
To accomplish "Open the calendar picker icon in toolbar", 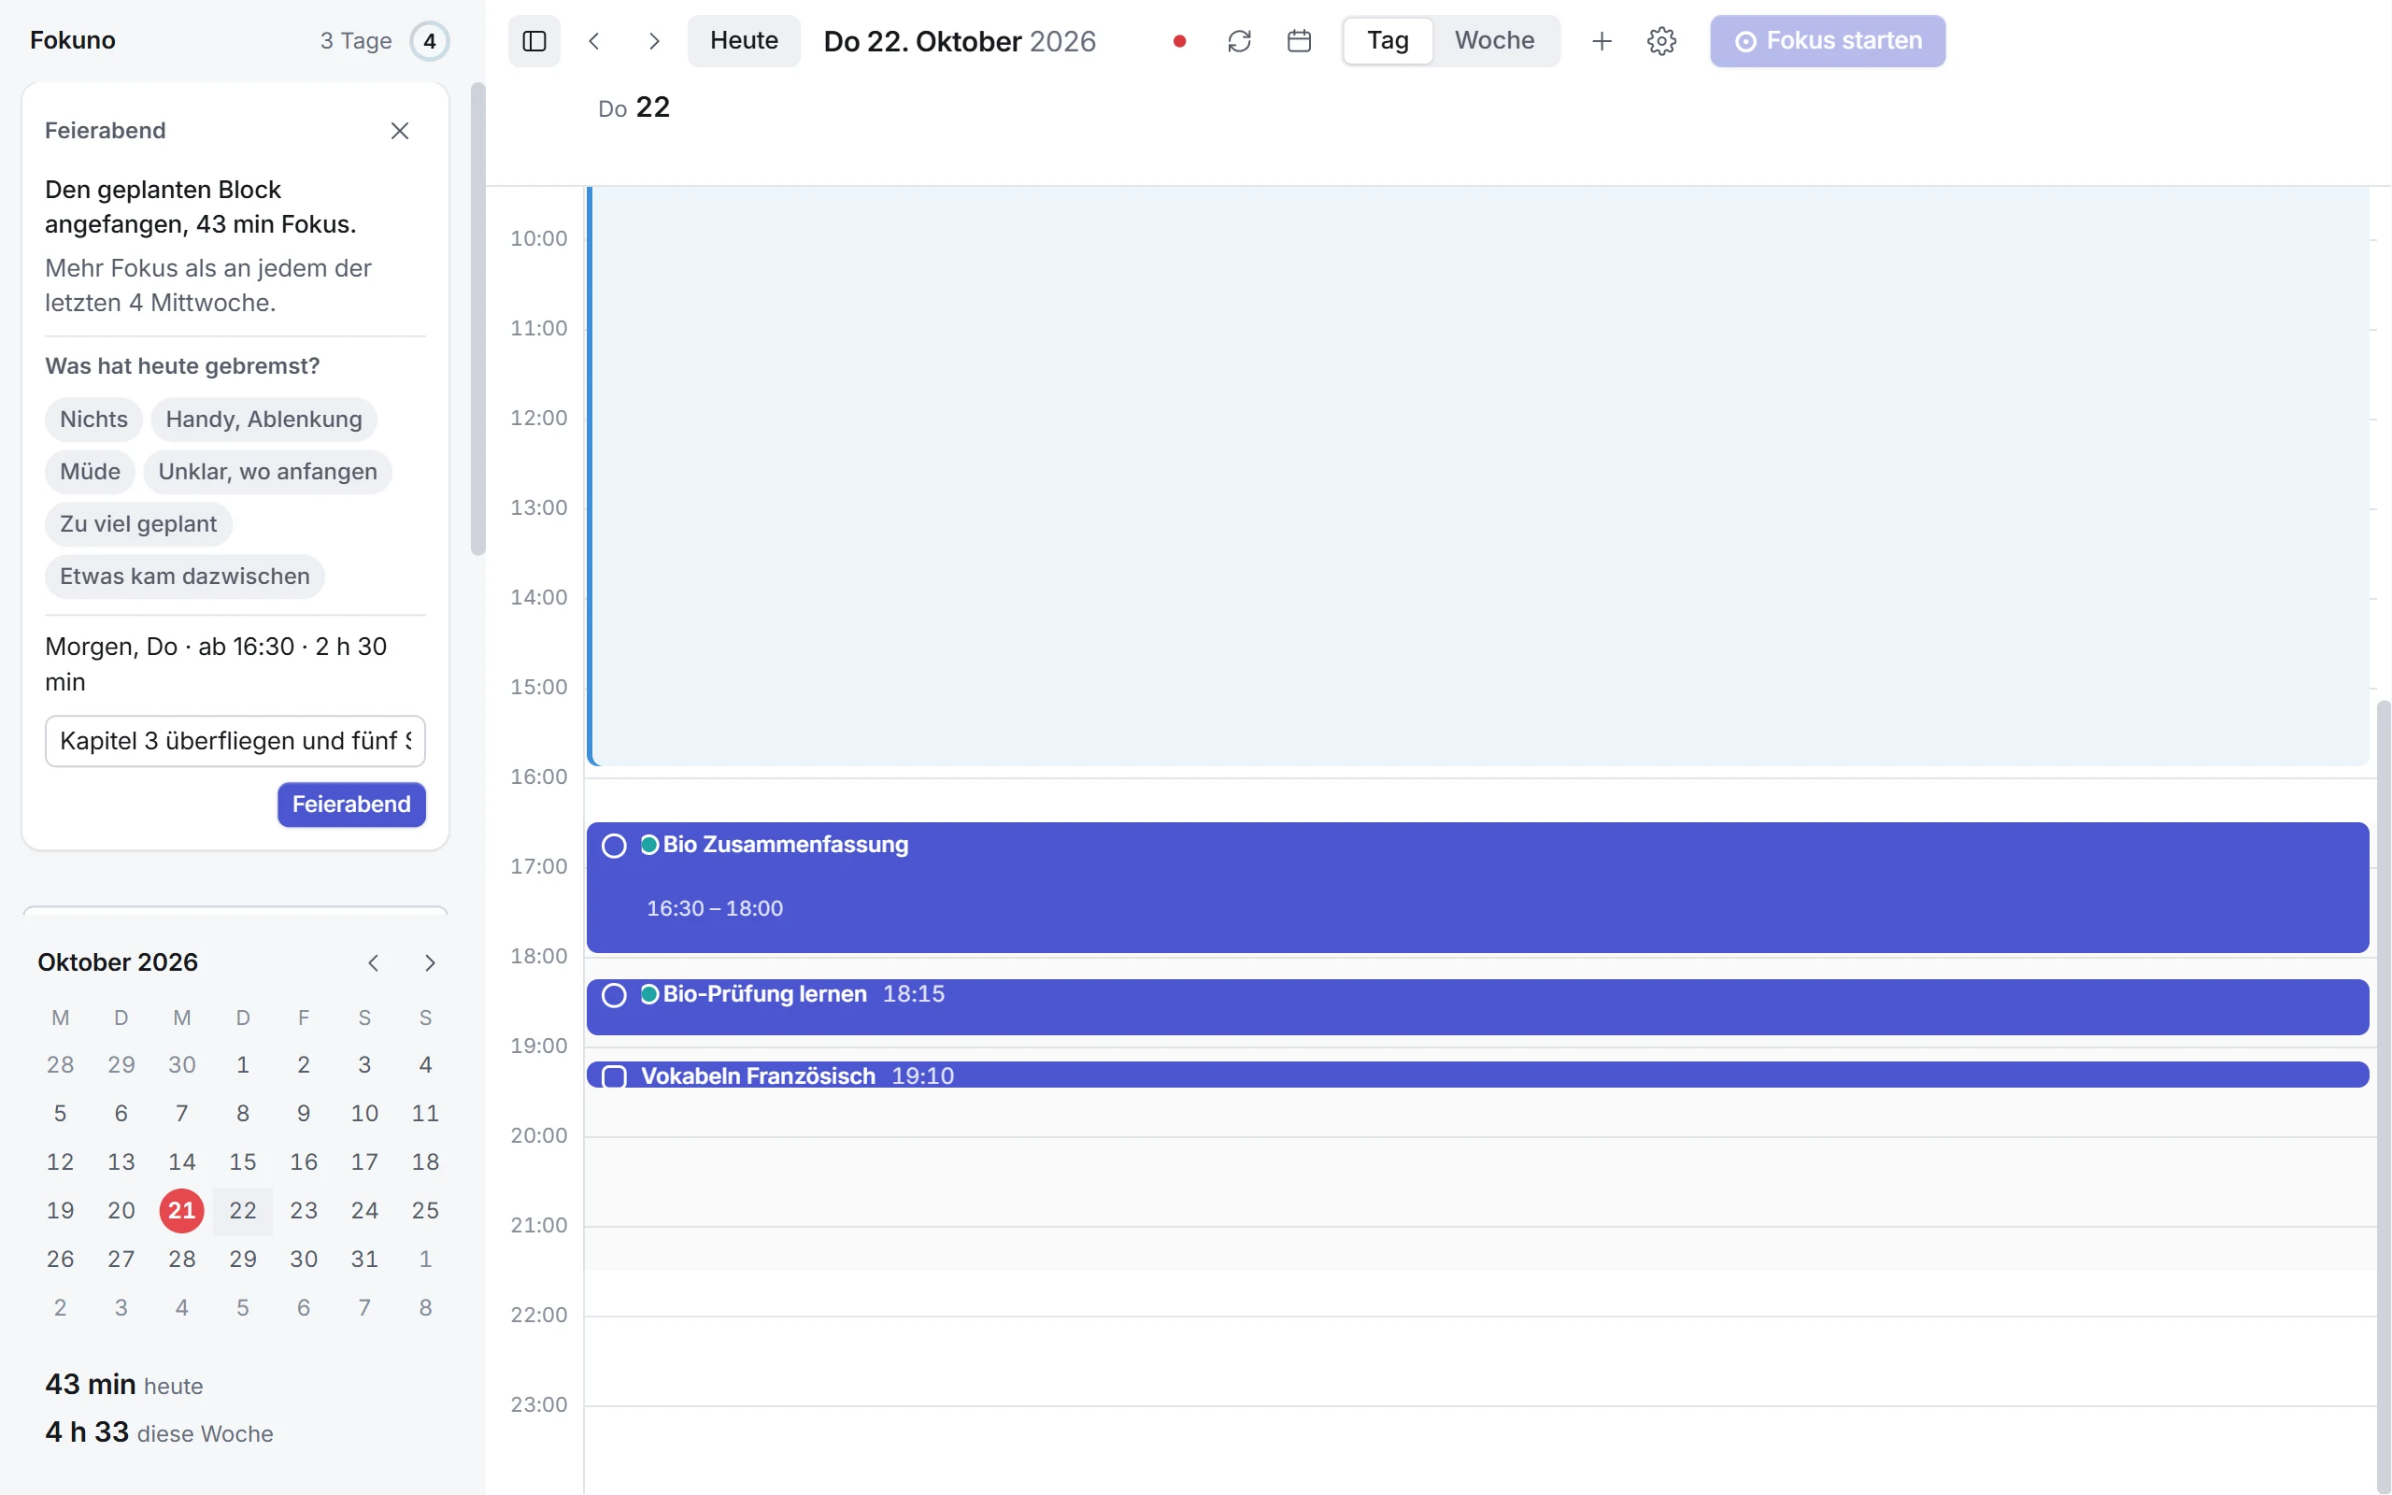I will [1299, 40].
